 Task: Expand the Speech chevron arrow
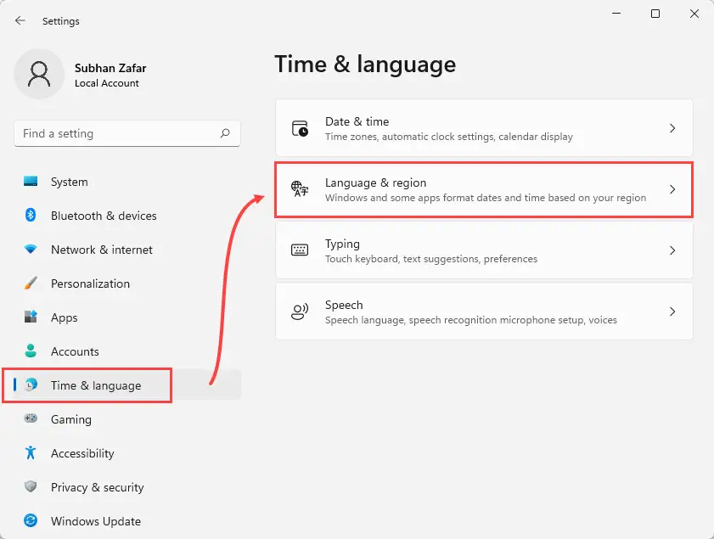tap(672, 312)
